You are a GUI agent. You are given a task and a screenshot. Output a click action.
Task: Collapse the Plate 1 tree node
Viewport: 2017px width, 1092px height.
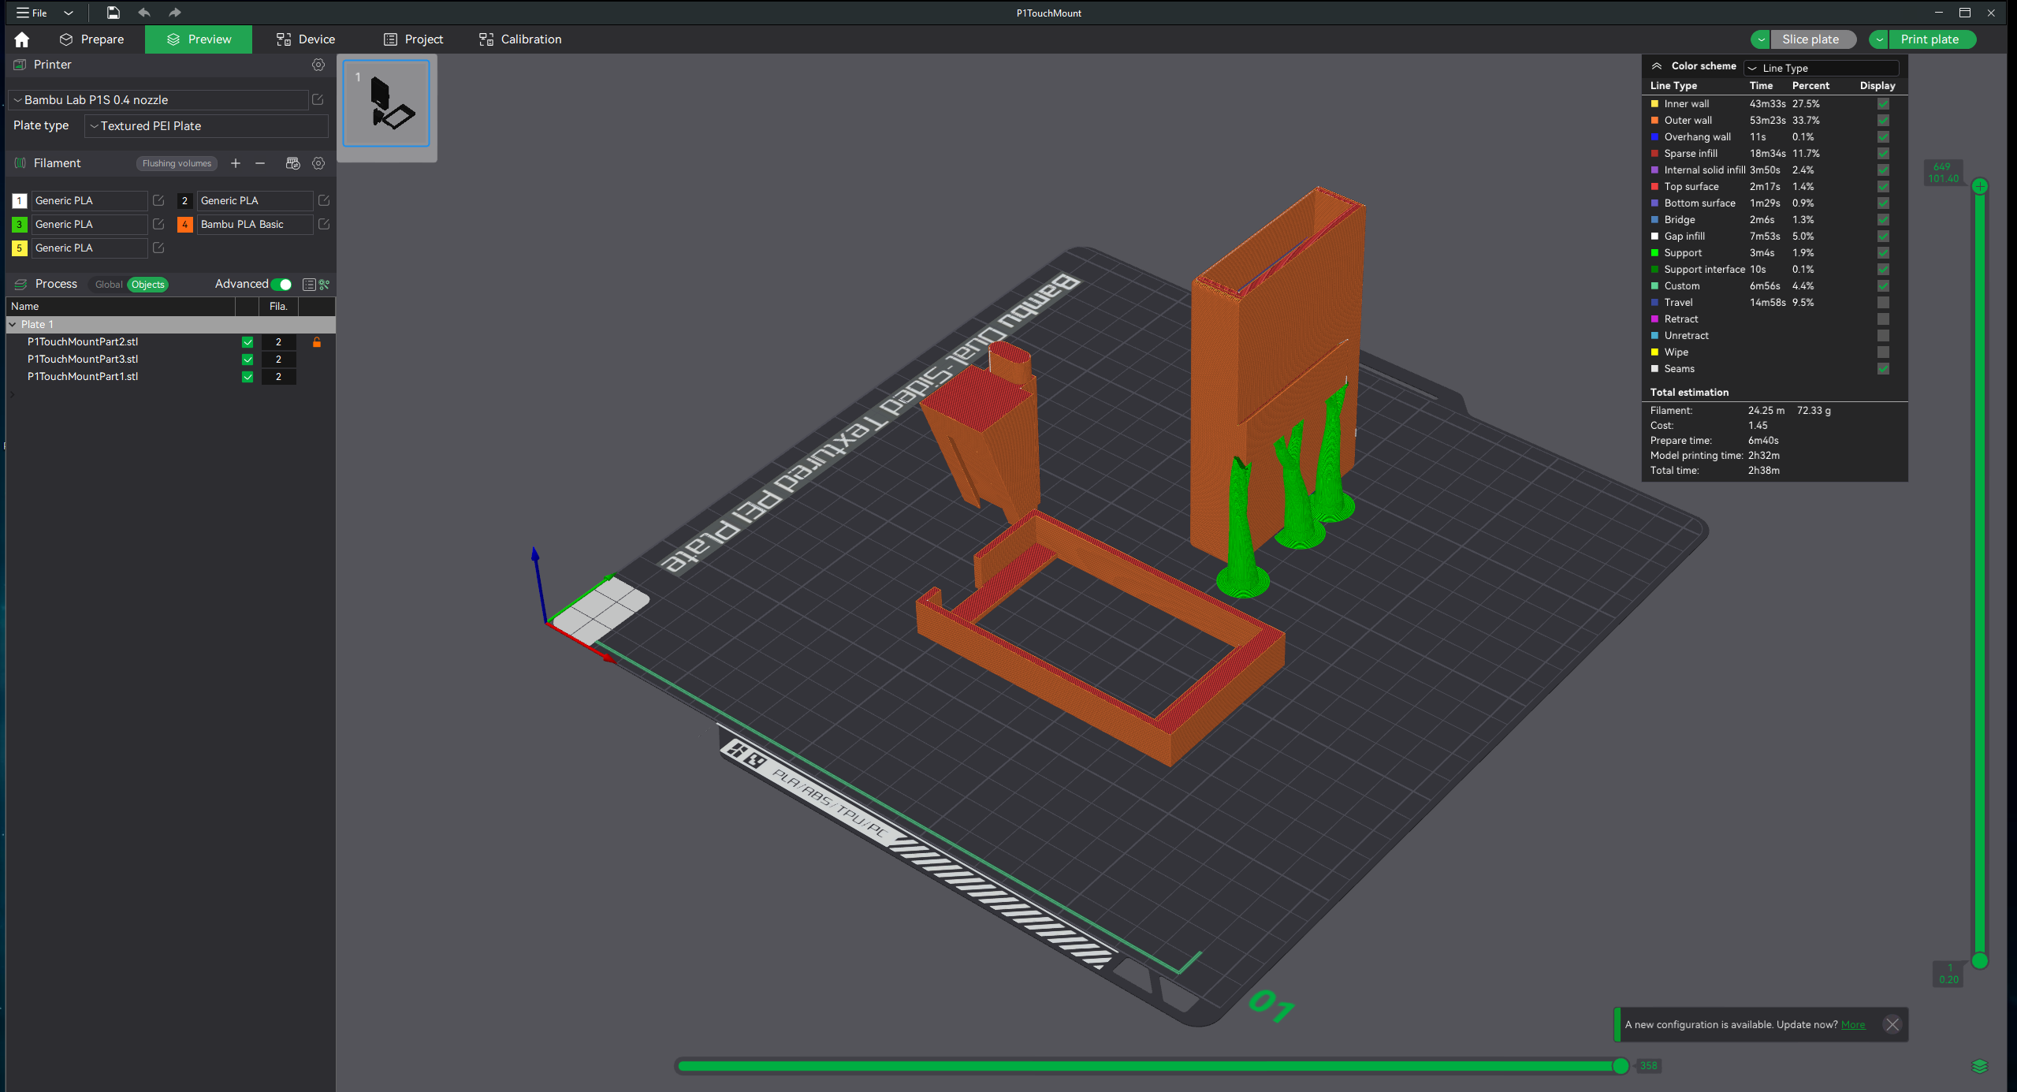13,324
